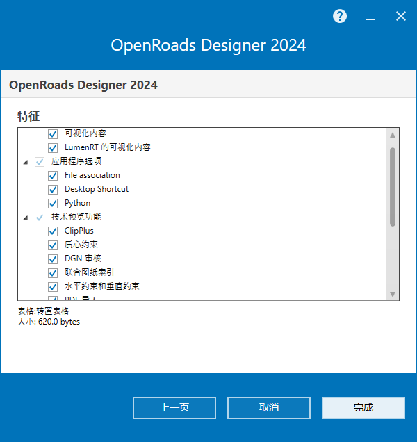Select the 联合图纸索引 feature label
The width and height of the screenshot is (417, 442).
point(89,272)
